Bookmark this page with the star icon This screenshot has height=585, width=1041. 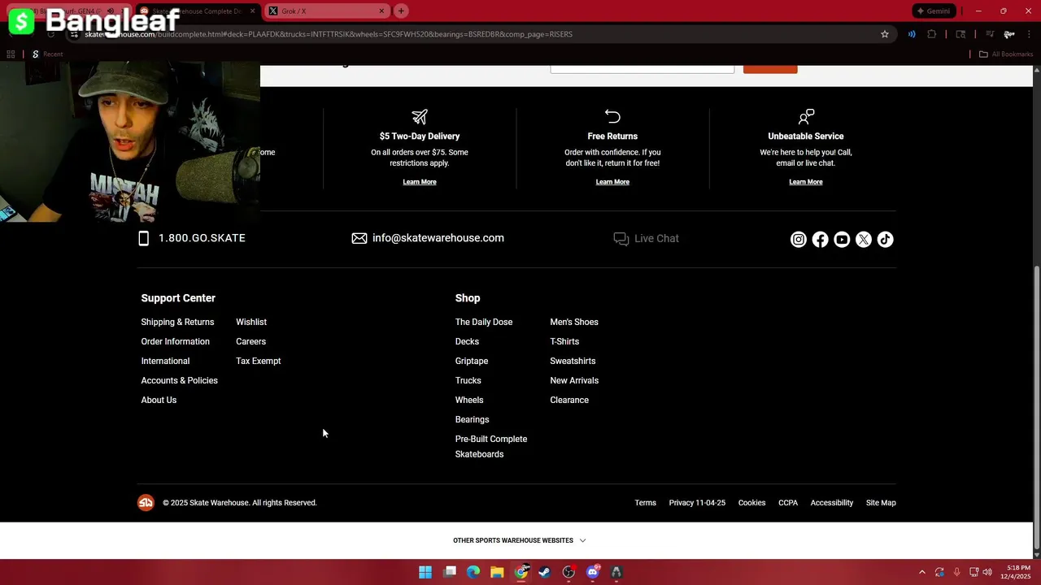pyautogui.click(x=885, y=34)
